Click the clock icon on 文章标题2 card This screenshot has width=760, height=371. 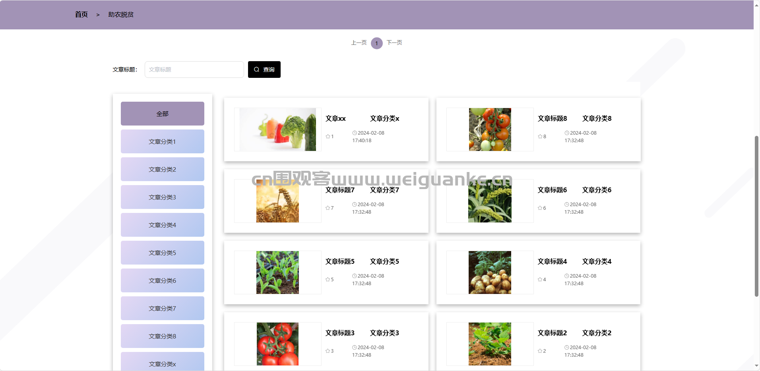[x=567, y=347]
